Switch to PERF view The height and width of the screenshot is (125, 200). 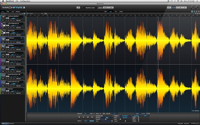tap(111, 8)
